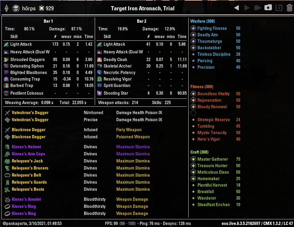
Task: Click the empty Fitness champion slot
Action: (193, 113)
